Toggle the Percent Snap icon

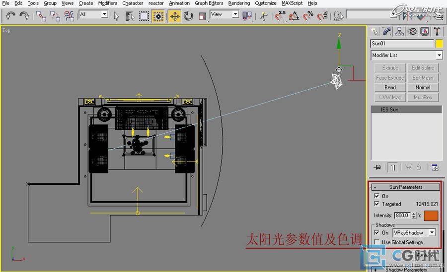coord(308,16)
